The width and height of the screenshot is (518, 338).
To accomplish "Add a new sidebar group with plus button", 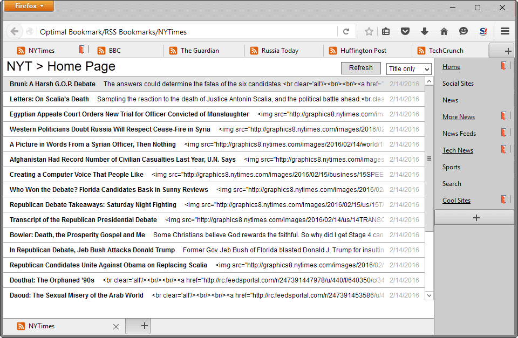I will coord(475,218).
